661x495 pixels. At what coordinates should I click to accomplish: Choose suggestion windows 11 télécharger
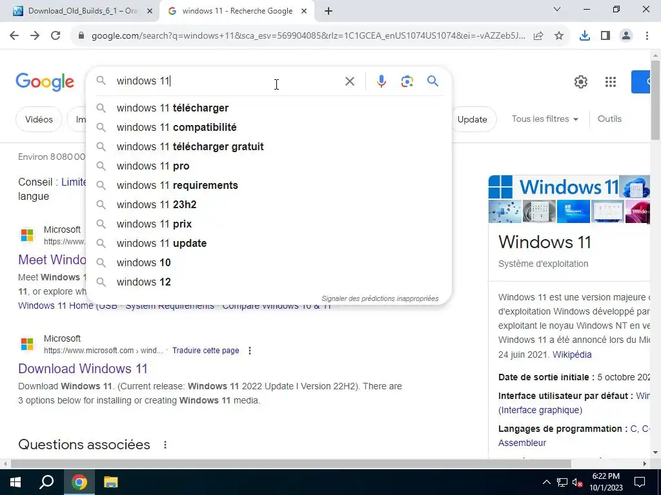(269, 108)
